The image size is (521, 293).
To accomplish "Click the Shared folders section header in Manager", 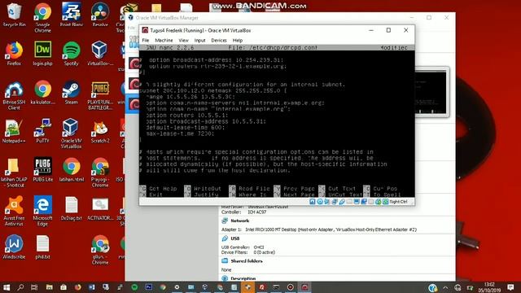I will (x=247, y=261).
